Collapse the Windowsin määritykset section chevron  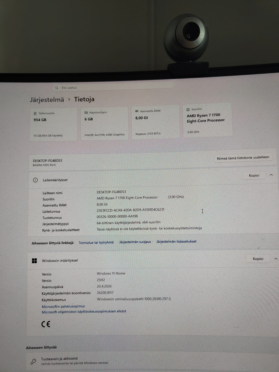276,258
